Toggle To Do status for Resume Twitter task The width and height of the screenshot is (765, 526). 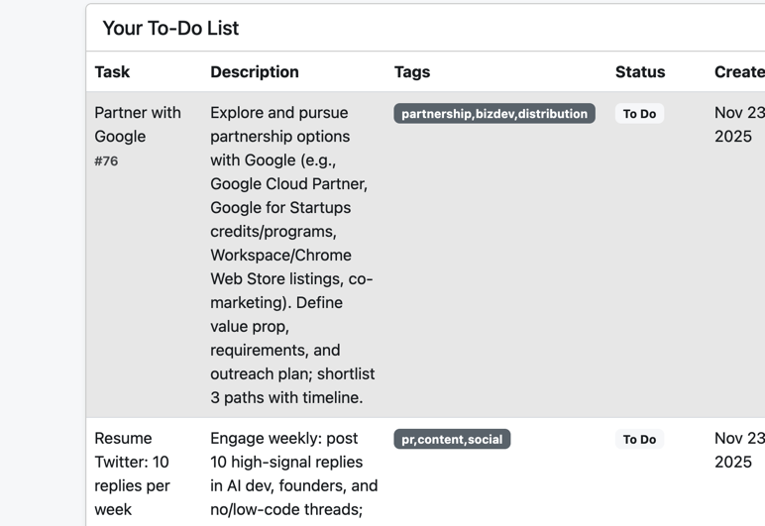(x=639, y=440)
